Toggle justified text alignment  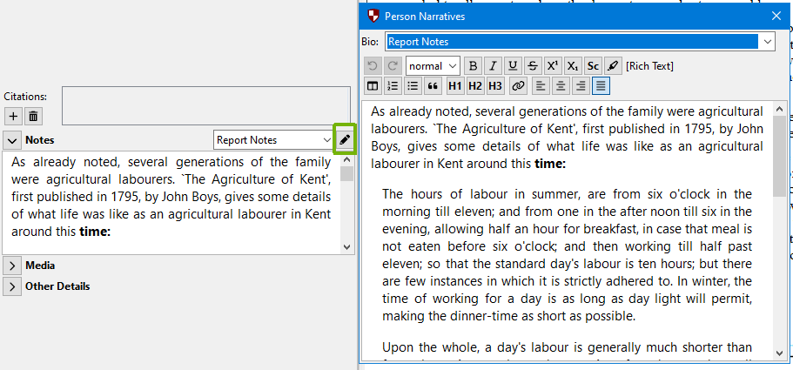point(601,85)
